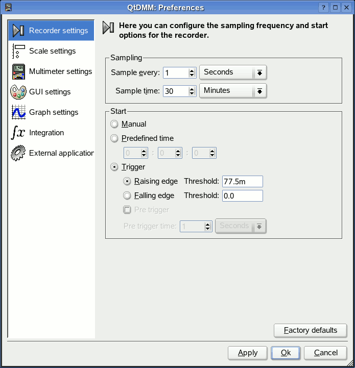
Task: Choose the Predefined time start option
Action: tap(114, 138)
